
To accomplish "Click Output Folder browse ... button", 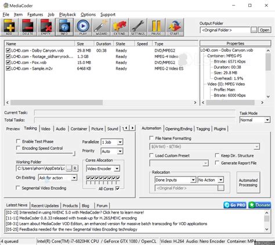I will click(x=254, y=30).
